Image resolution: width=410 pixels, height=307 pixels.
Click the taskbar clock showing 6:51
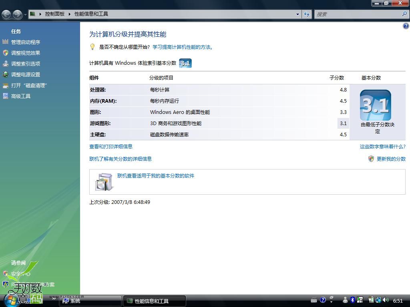pyautogui.click(x=398, y=301)
